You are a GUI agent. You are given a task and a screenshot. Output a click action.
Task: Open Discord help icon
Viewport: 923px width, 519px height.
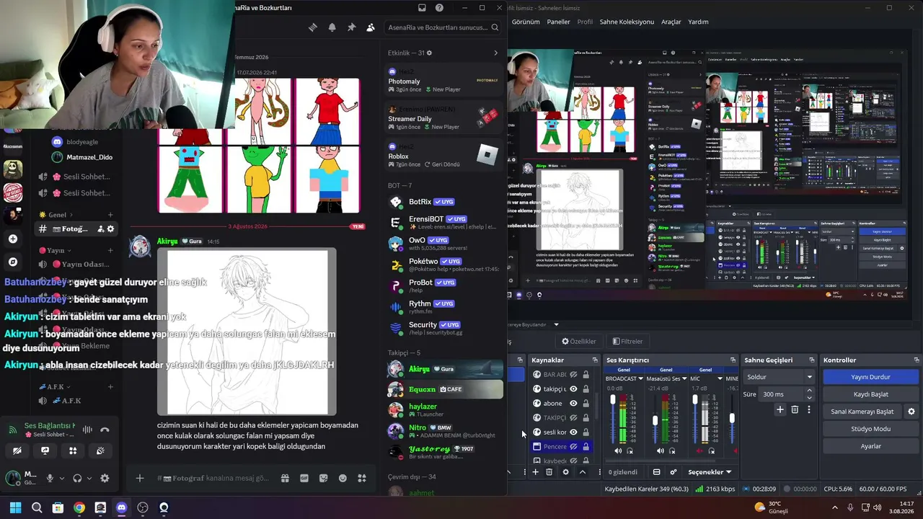[439, 8]
